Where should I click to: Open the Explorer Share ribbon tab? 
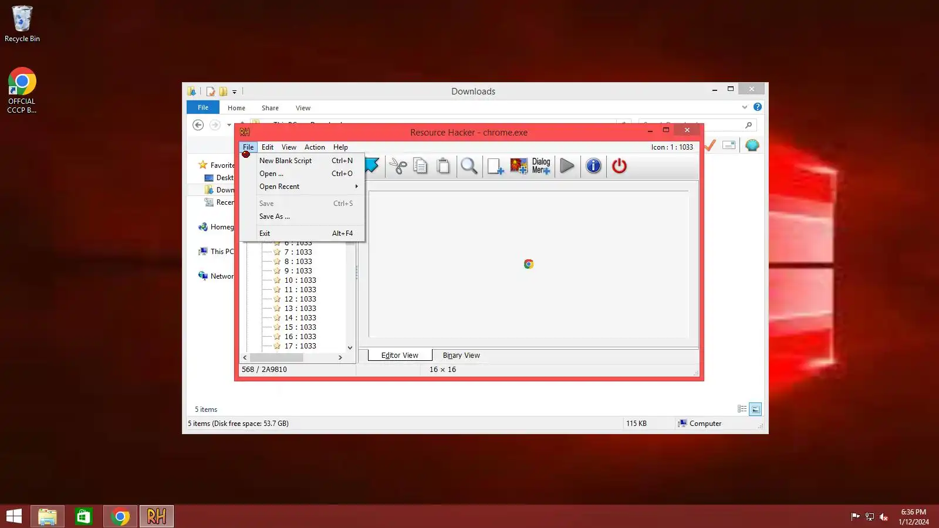pyautogui.click(x=270, y=108)
